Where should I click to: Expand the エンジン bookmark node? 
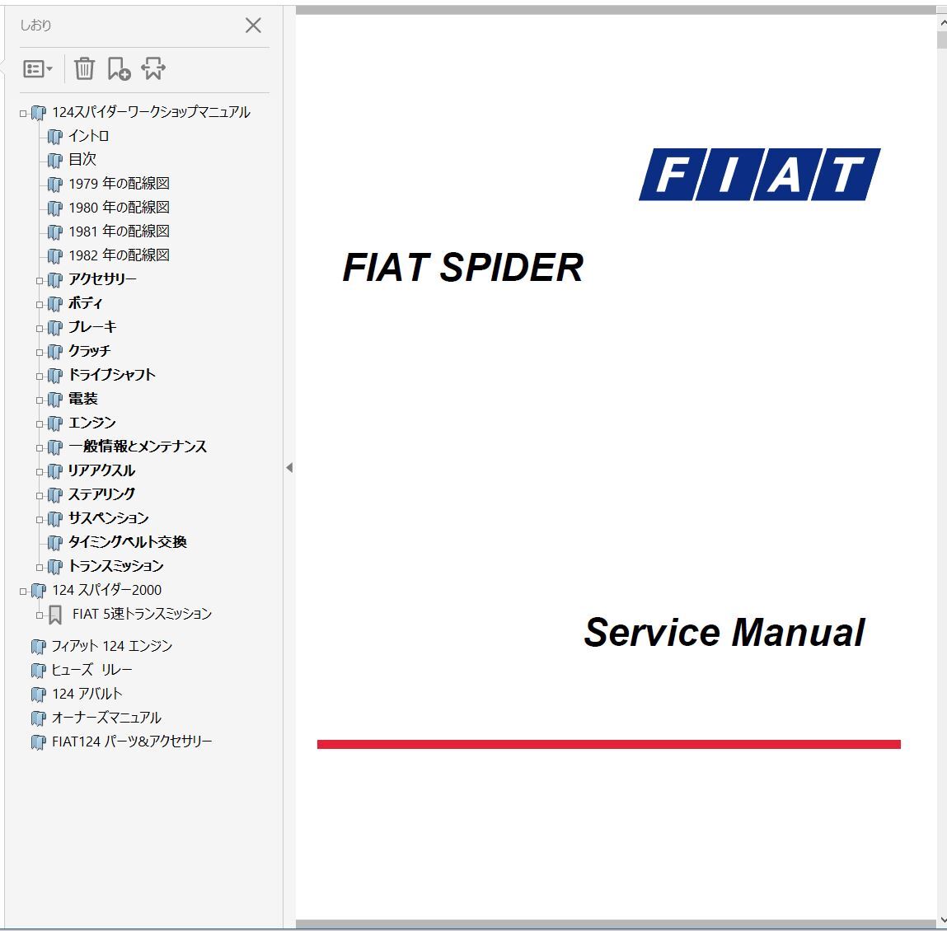click(40, 423)
